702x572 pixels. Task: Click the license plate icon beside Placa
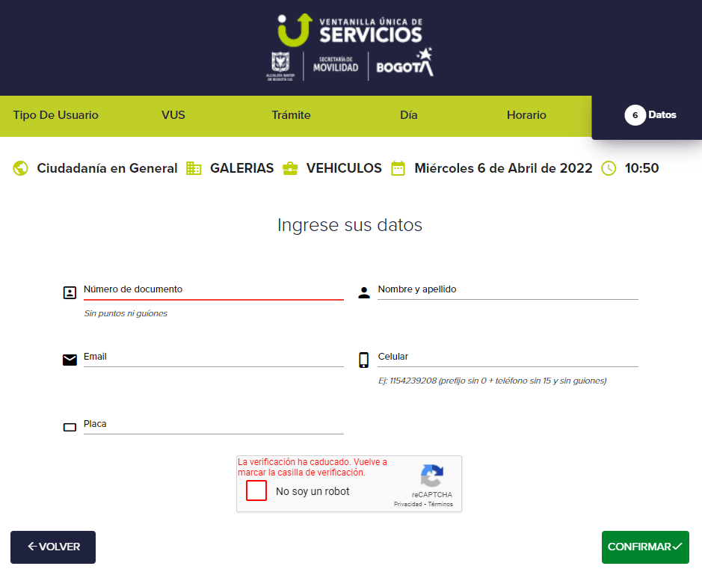70,427
